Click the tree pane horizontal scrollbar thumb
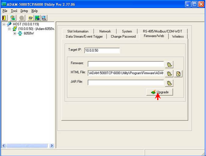 tap(27, 146)
